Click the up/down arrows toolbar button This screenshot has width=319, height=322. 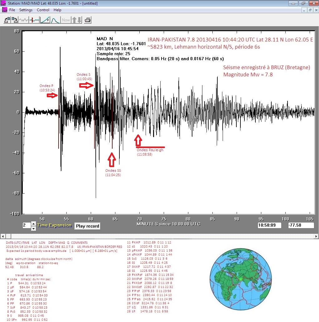pyautogui.click(x=77, y=20)
